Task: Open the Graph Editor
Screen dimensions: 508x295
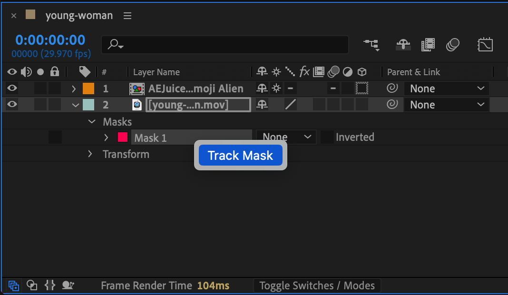Action: [485, 45]
